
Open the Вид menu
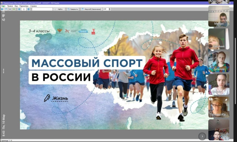pos(16,6)
